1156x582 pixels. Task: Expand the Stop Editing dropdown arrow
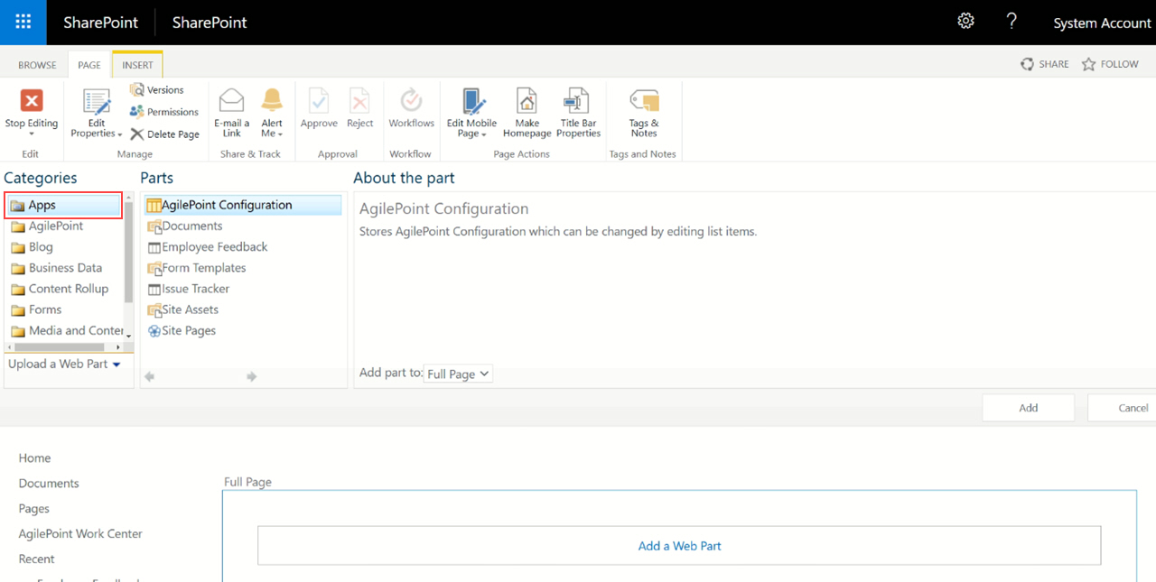[x=32, y=134]
